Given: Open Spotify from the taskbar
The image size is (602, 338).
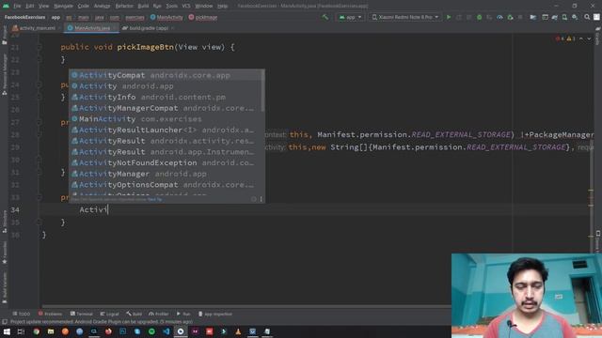Looking at the screenshot, I should tap(151, 331).
